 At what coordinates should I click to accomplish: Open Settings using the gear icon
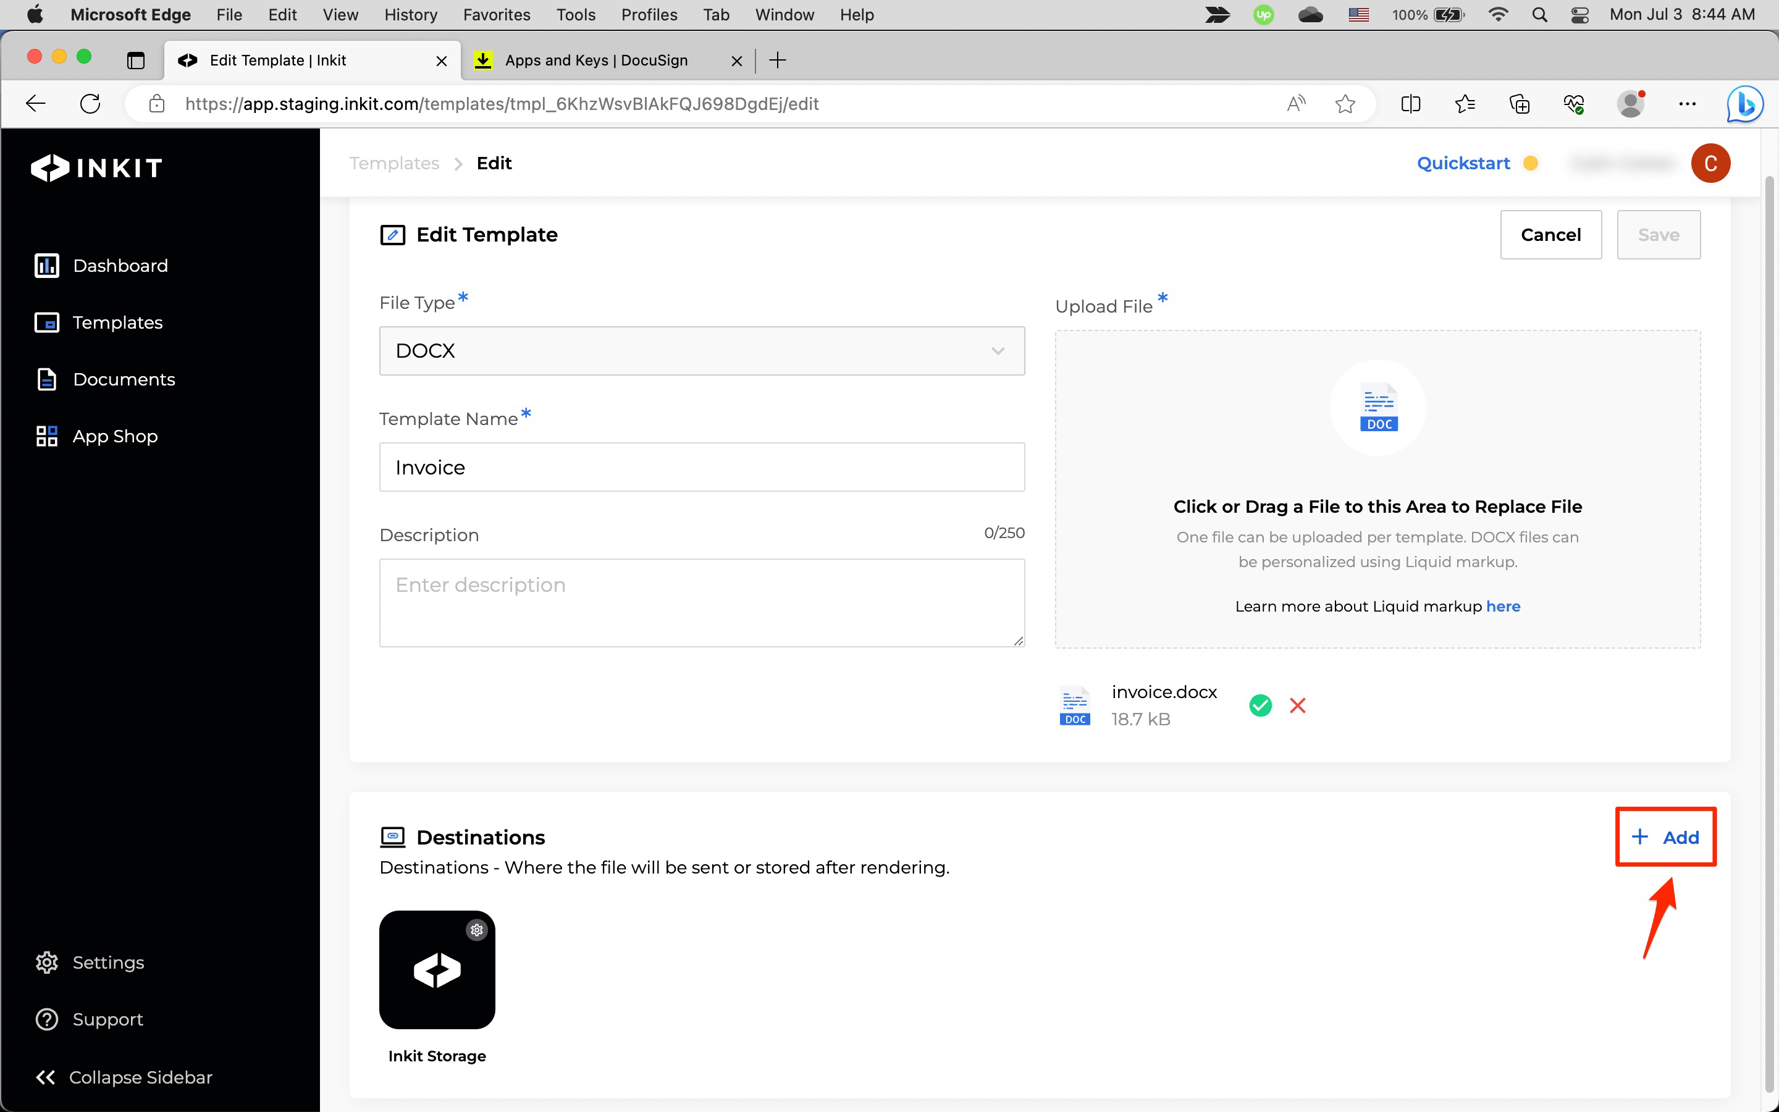coord(46,962)
